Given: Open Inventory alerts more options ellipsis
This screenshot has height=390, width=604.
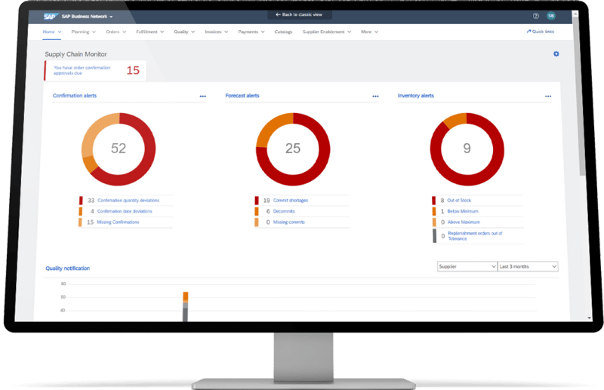Looking at the screenshot, I should (x=548, y=97).
